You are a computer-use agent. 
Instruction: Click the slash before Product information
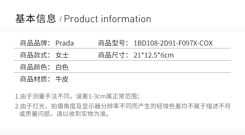coord(60,19)
